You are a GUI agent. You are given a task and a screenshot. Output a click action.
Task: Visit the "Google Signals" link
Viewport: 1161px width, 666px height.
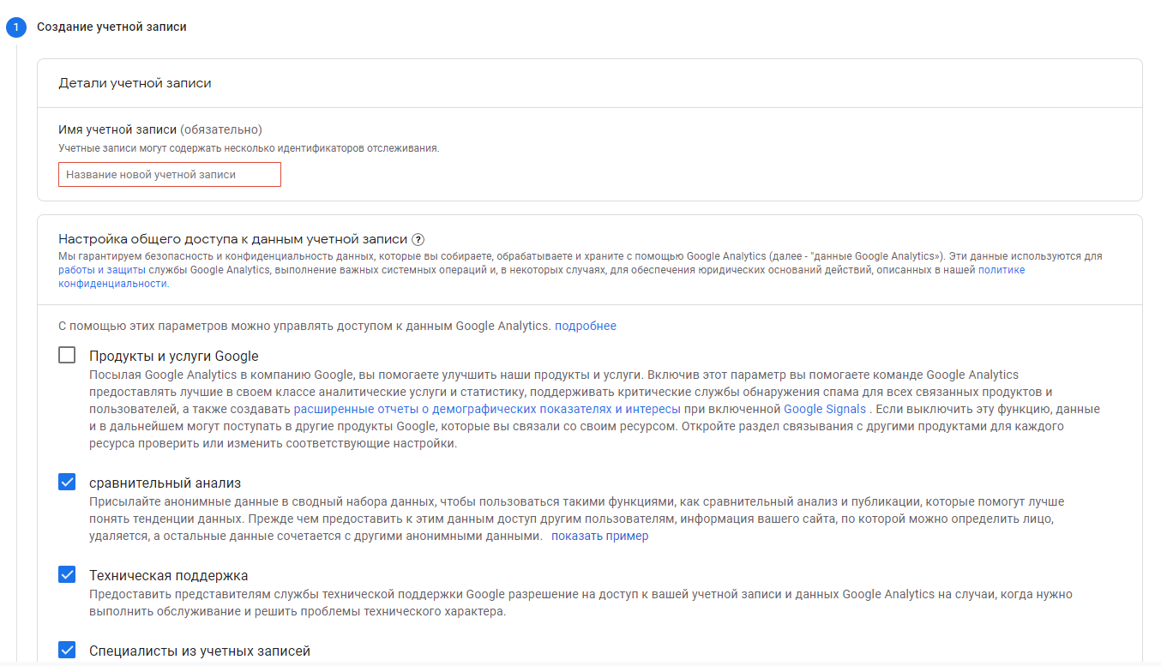click(824, 409)
